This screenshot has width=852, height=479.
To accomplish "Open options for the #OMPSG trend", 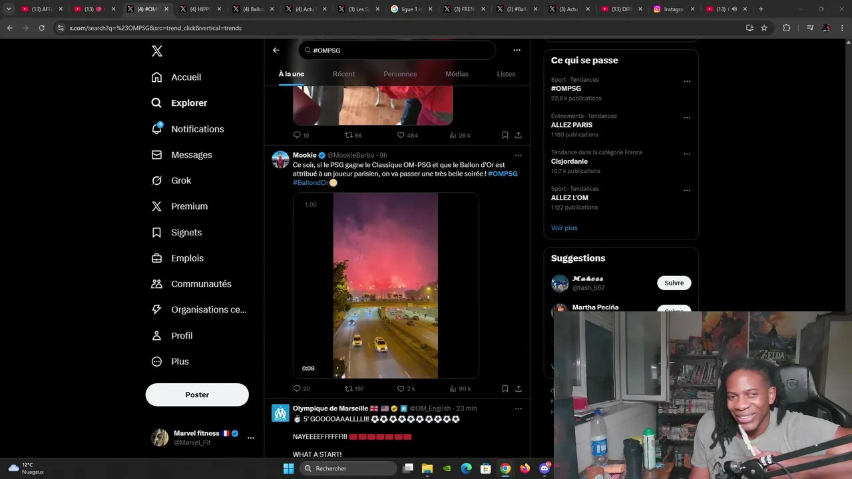I will 687,81.
